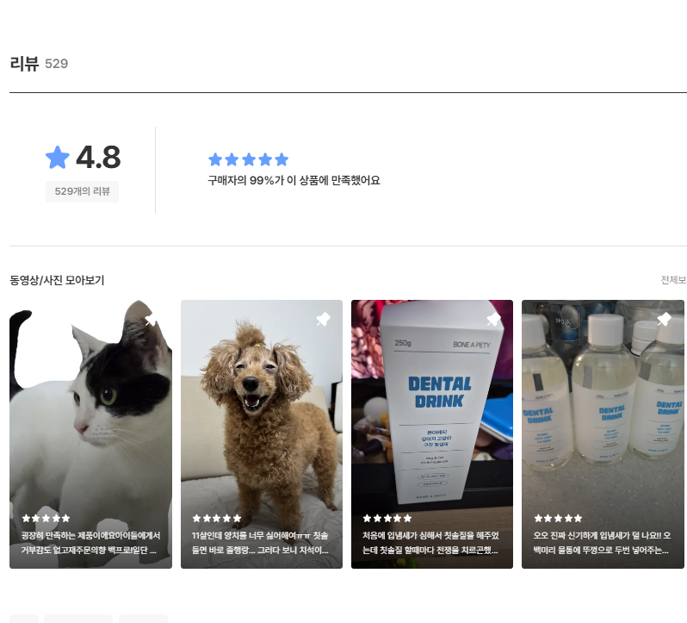Click the white star rating on the cat review
The height and width of the screenshot is (623, 687).
coord(46,519)
